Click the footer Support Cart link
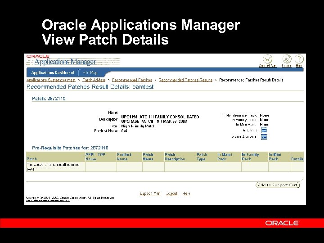 pos(150,193)
